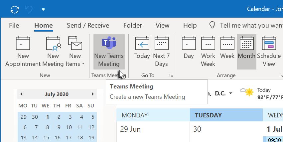Open Go To group dialog launcher

[x=171, y=76]
